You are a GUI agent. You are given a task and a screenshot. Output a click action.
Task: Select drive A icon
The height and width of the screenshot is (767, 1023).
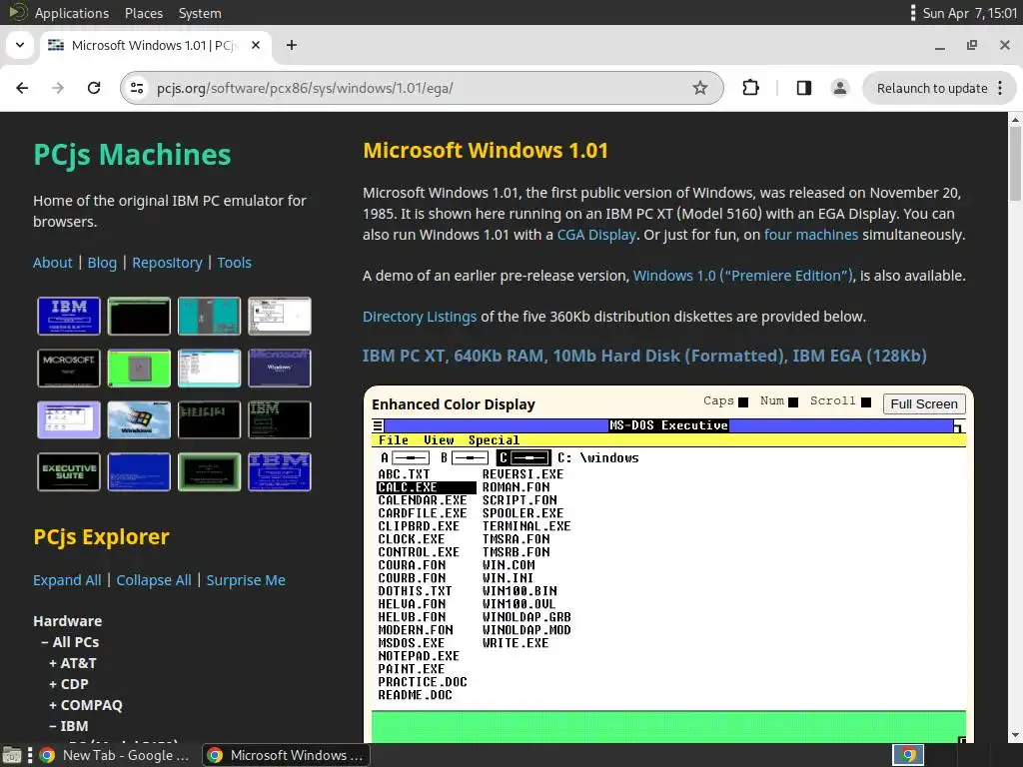coord(405,457)
